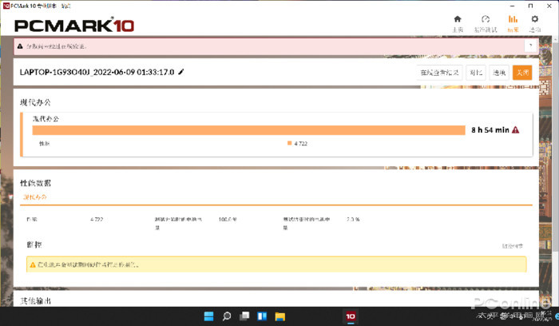559x326 pixels.
Task: Click PCMark 10 icon in the taskbar
Action: [x=350, y=317]
